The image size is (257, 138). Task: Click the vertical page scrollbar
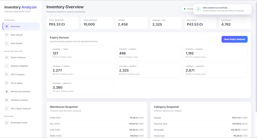coord(256,57)
